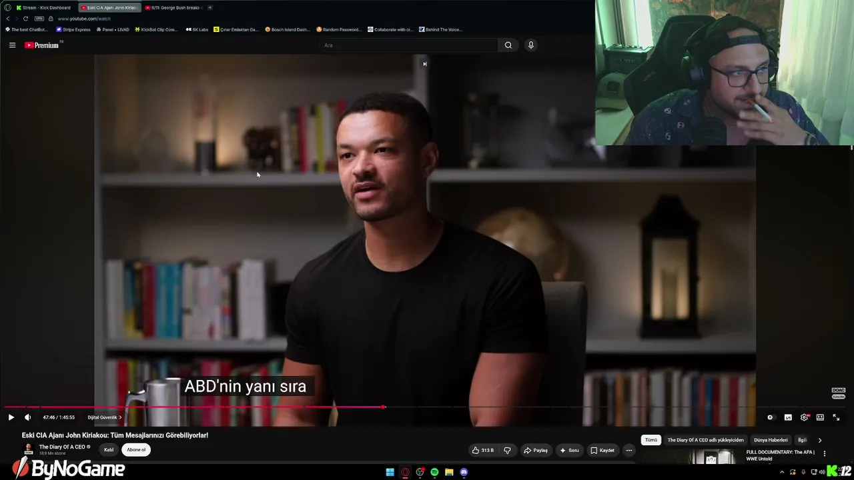The image size is (854, 480).
Task: Share the video with Paylaş
Action: point(536,450)
